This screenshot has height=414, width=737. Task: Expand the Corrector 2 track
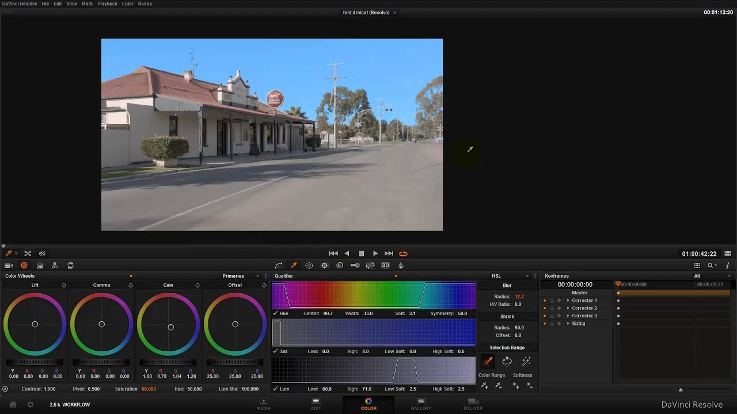(568, 308)
